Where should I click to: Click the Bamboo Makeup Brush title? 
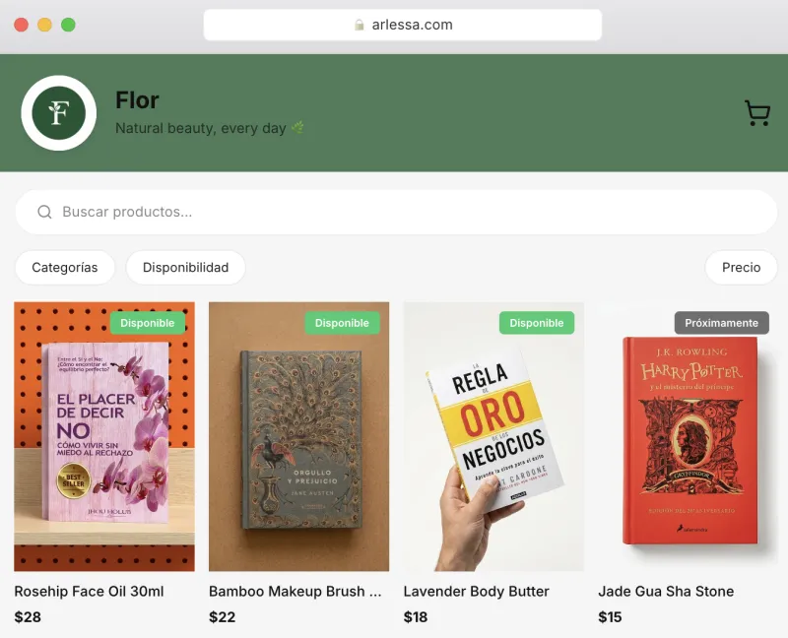tap(295, 592)
